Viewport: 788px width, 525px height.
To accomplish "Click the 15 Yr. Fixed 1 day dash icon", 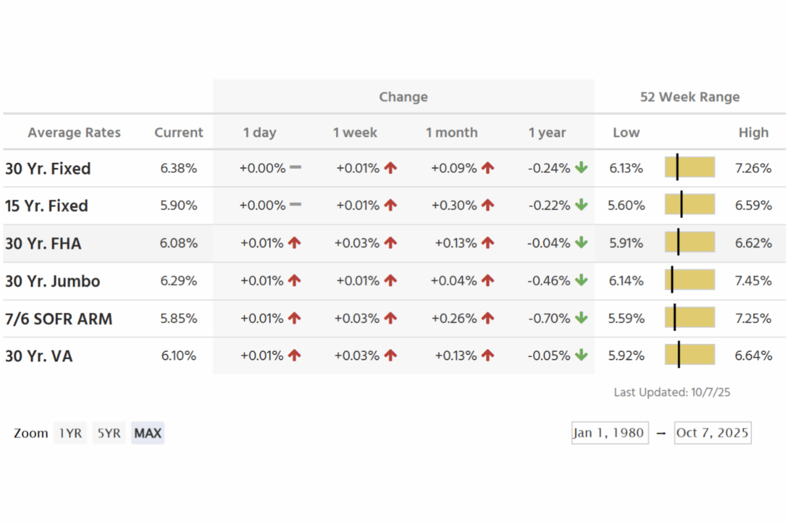I will (295, 205).
